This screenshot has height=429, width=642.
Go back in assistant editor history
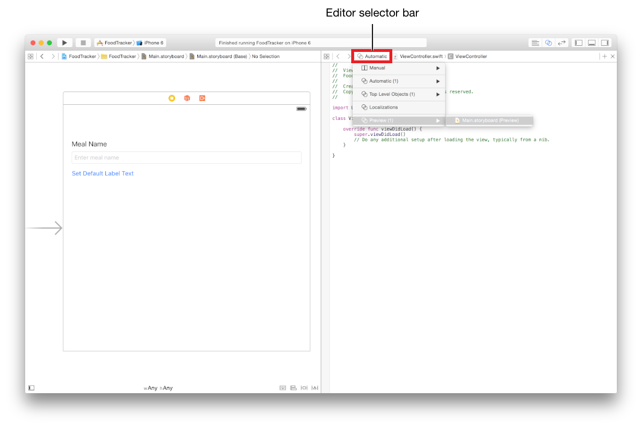(338, 56)
